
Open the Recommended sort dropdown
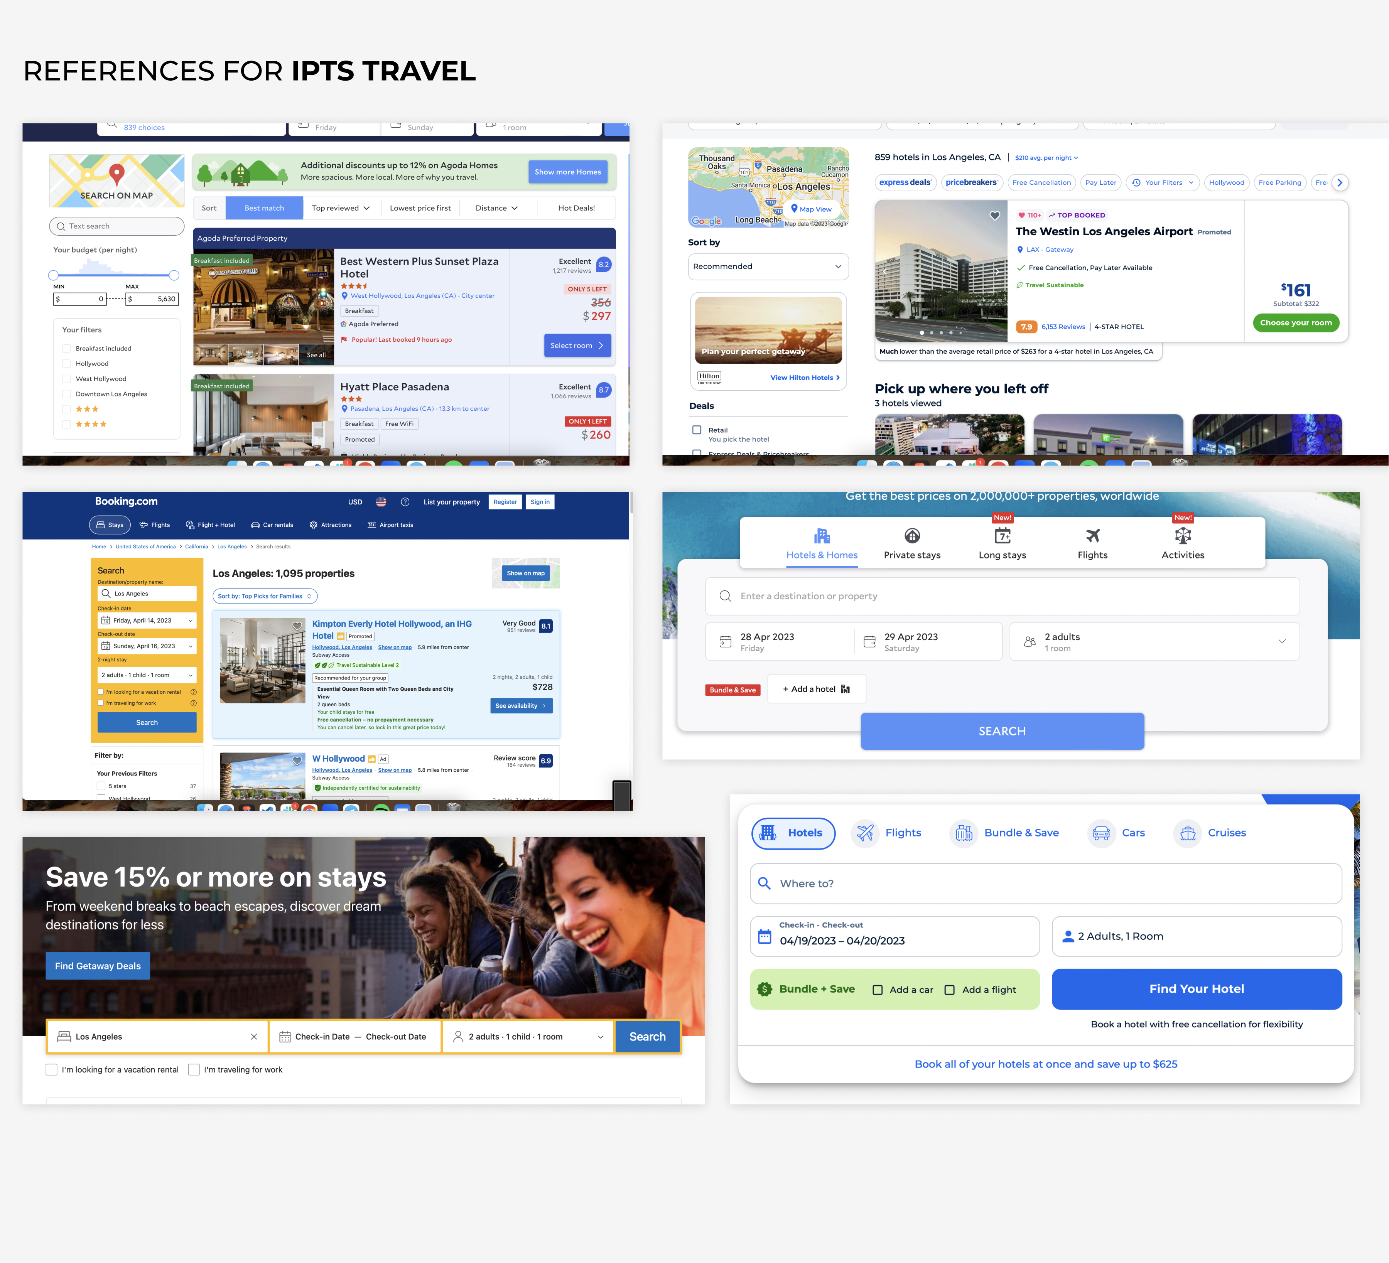pyautogui.click(x=768, y=266)
